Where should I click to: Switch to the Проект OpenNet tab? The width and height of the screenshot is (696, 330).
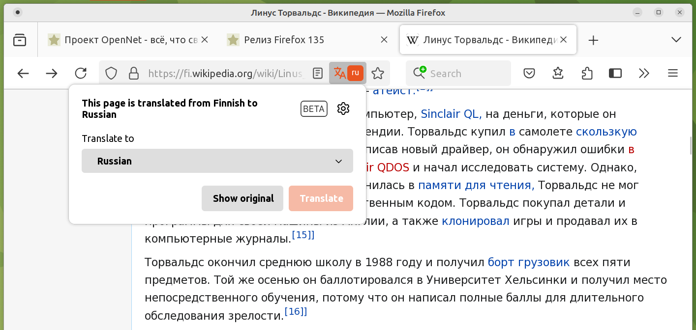coord(129,40)
